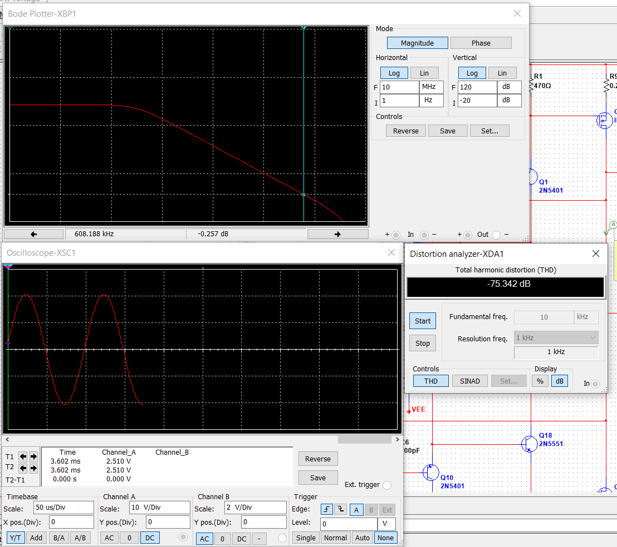
Task: Select THD control mode
Action: [431, 381]
